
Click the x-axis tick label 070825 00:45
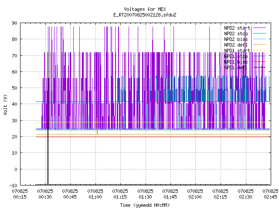click(70, 194)
